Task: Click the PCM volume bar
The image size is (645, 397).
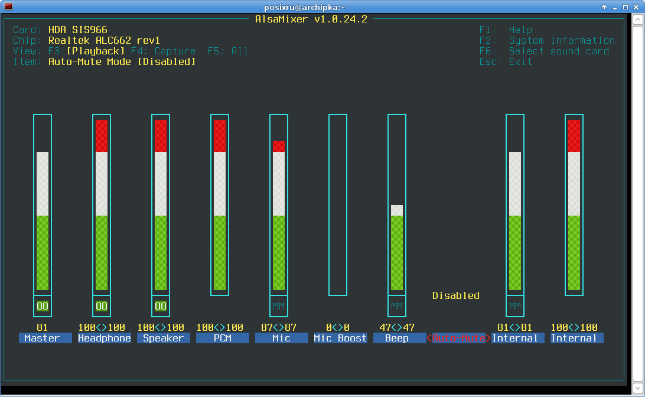Action: [x=220, y=205]
